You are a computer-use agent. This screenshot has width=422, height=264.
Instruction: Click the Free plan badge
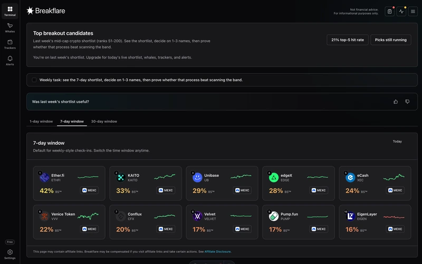(x=9, y=242)
